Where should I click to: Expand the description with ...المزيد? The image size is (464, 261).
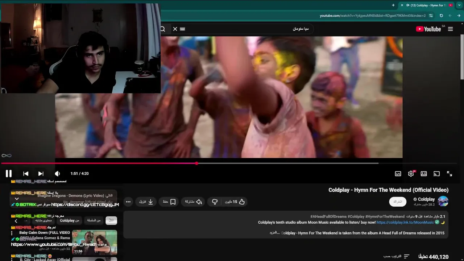coord(275,233)
